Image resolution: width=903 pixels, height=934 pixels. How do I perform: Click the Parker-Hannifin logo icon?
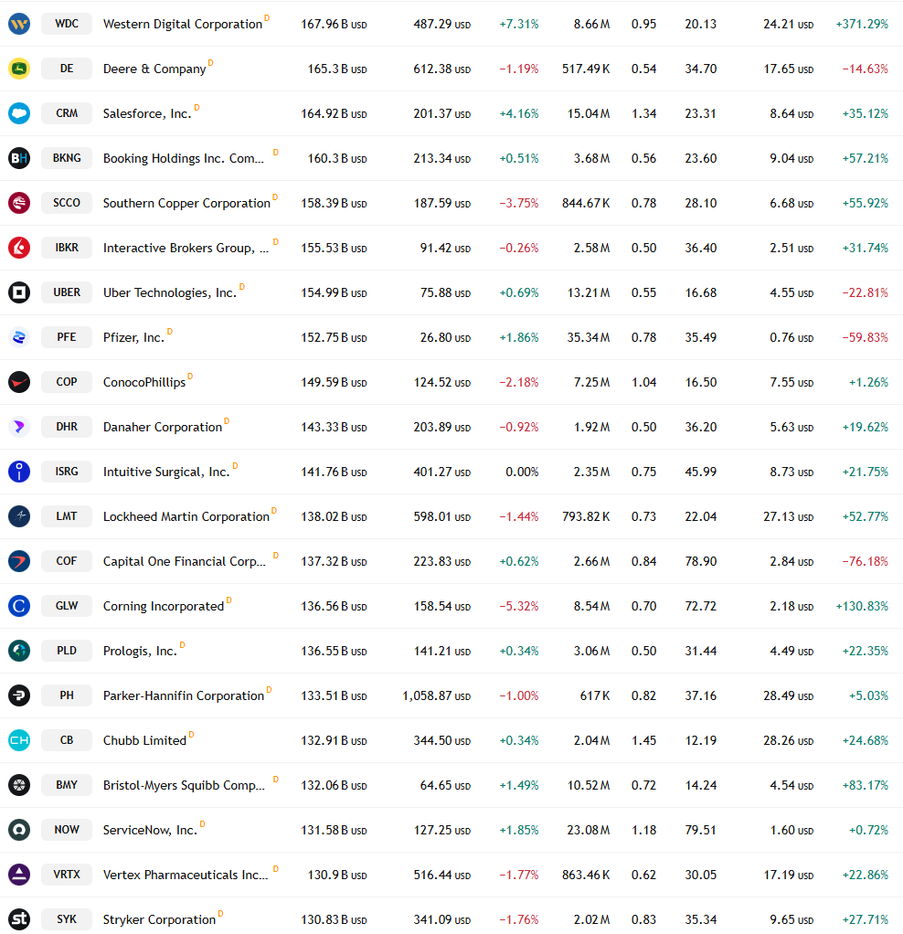pos(19,695)
